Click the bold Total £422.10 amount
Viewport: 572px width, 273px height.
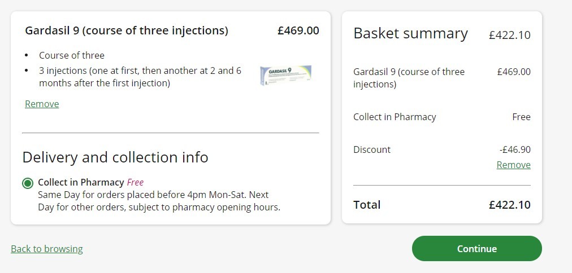pyautogui.click(x=510, y=205)
